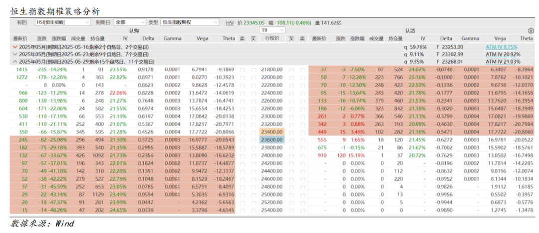Click the put-side 持仓量 column header
The height and width of the screenshot is (233, 539).
point(394,39)
